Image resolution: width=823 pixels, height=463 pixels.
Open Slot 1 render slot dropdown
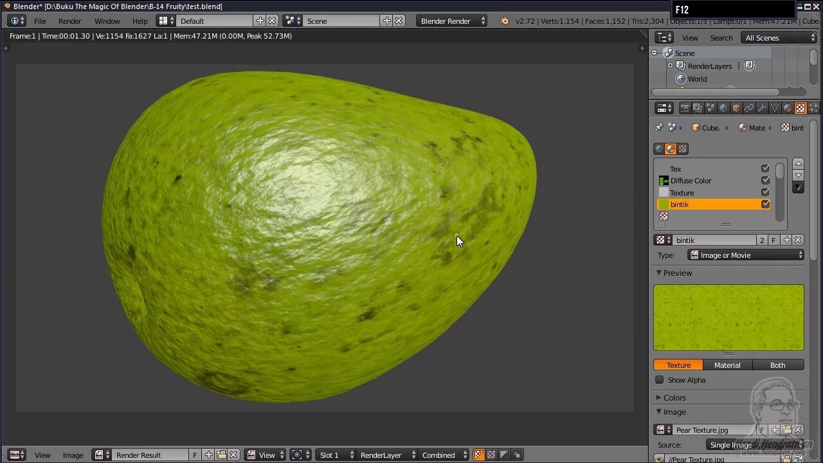tap(336, 455)
